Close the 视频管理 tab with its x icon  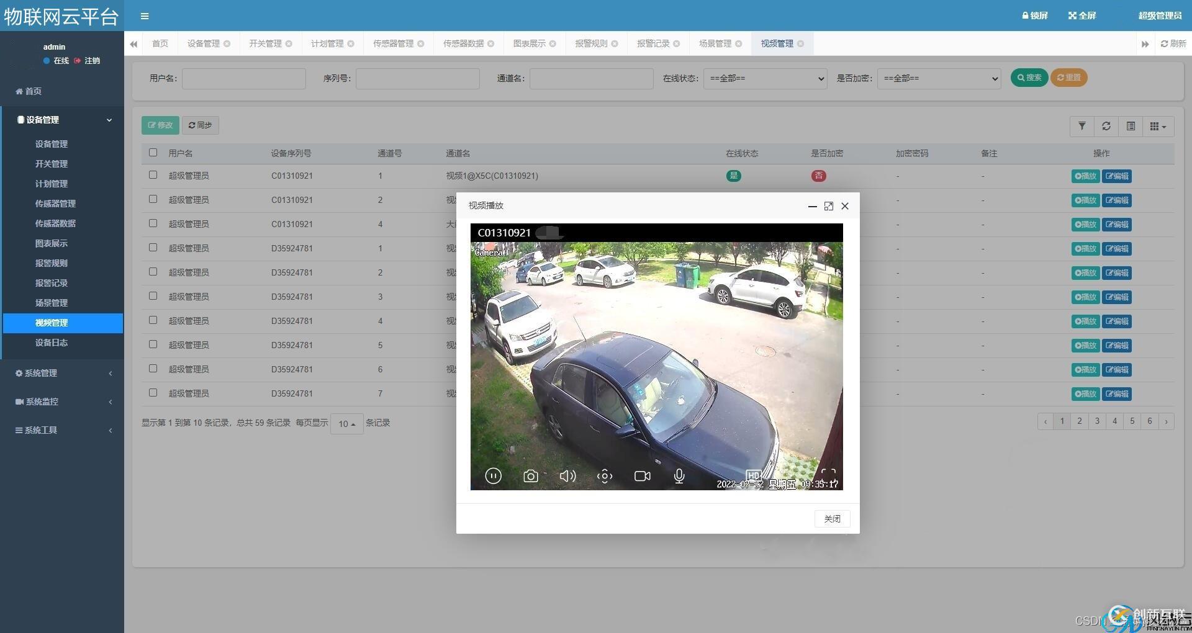pos(801,43)
